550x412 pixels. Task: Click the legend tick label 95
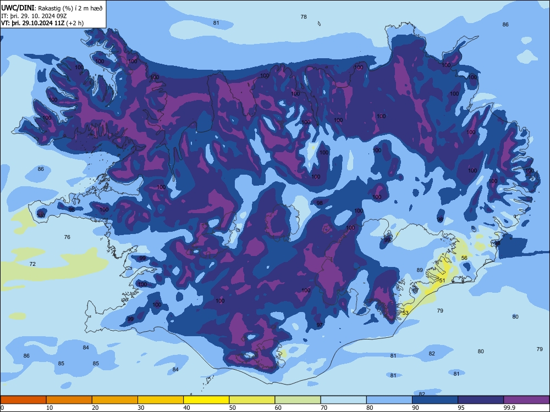point(461,408)
